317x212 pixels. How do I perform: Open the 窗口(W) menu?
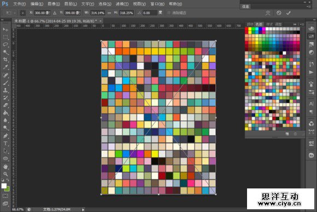[157, 4]
